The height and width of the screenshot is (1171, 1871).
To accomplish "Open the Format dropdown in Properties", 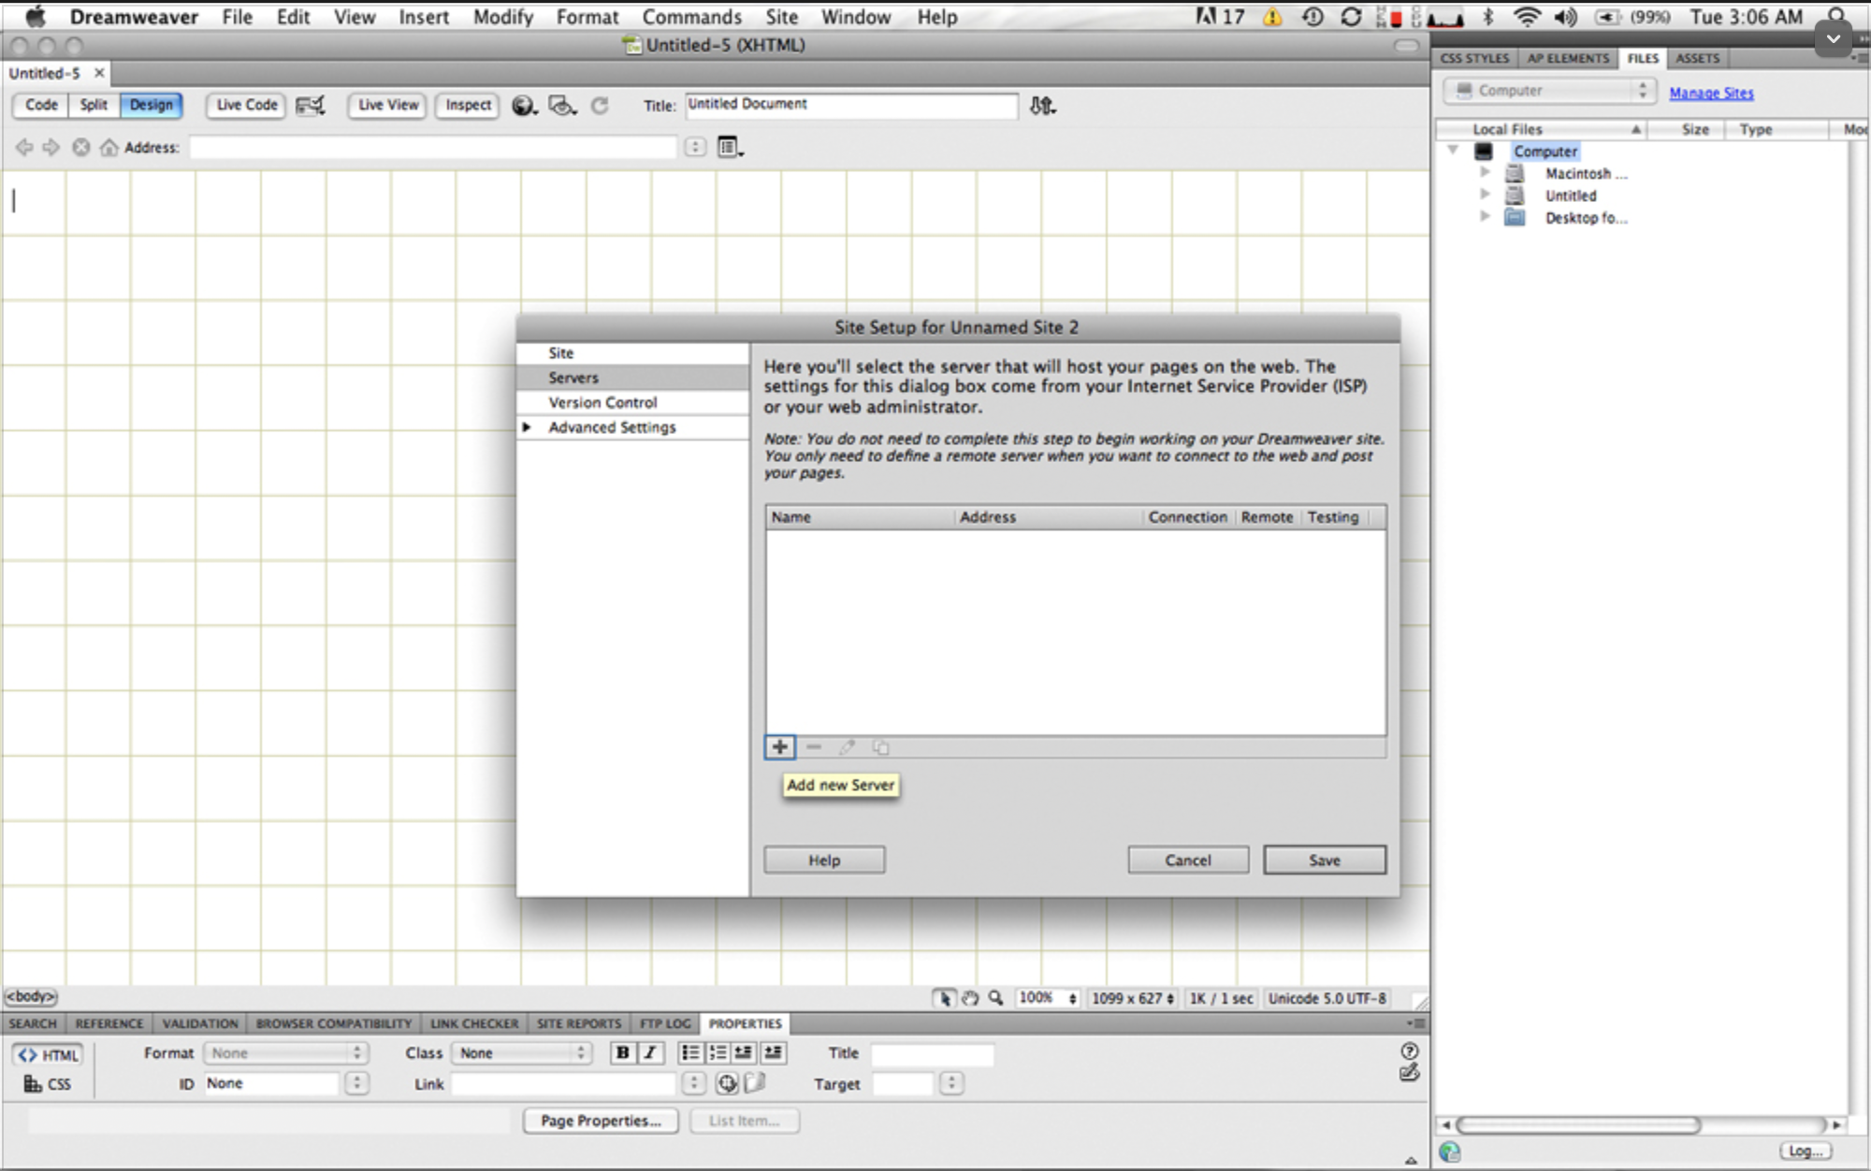I will pyautogui.click(x=285, y=1052).
